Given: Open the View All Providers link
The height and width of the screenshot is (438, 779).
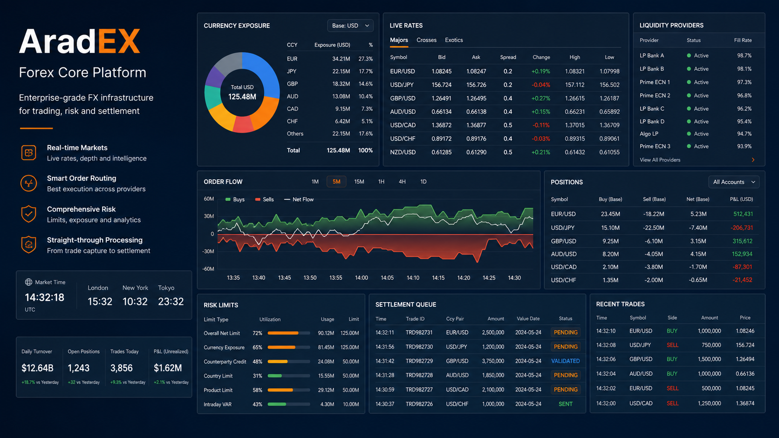Looking at the screenshot, I should [x=660, y=160].
